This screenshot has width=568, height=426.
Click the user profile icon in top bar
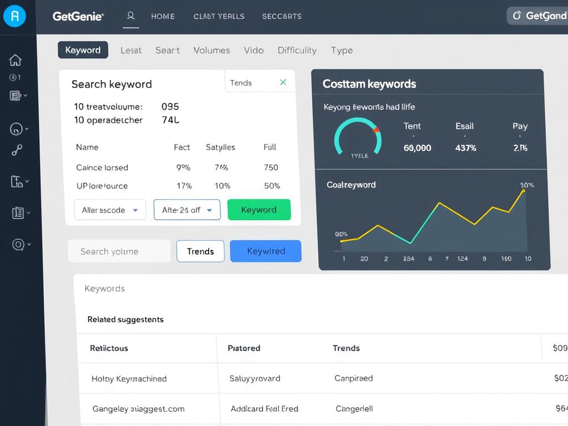131,16
